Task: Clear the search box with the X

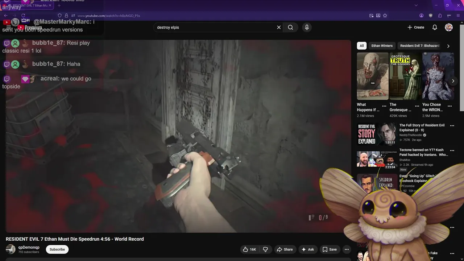Action: tap(279, 27)
